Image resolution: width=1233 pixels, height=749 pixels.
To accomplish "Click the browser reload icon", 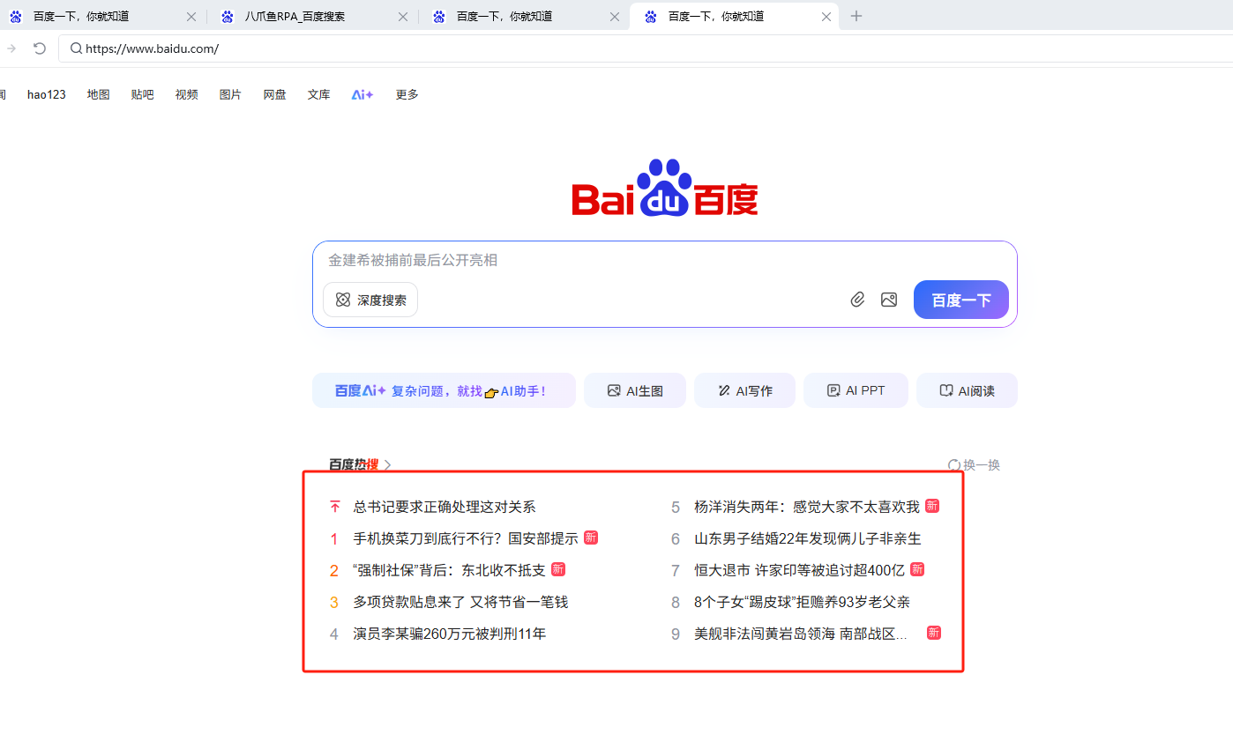I will (x=40, y=48).
